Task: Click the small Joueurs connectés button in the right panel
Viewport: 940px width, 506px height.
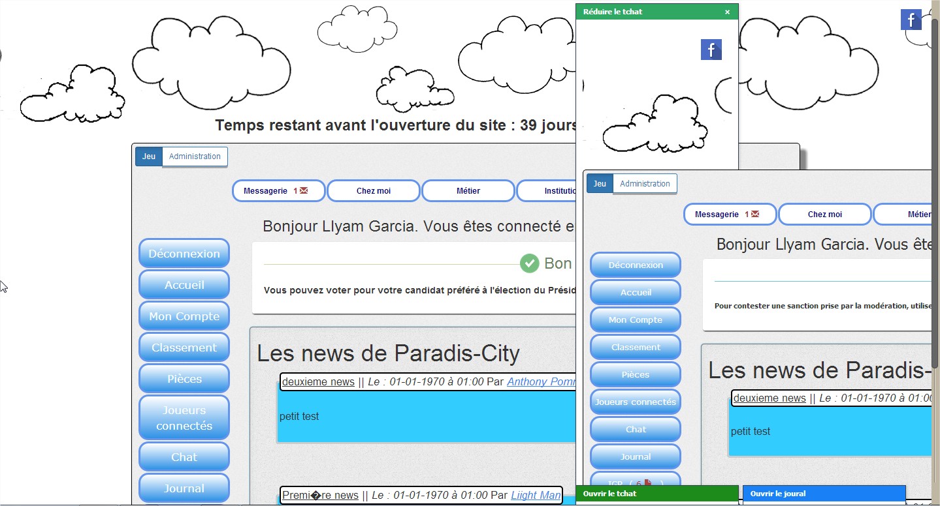Action: coord(635,402)
